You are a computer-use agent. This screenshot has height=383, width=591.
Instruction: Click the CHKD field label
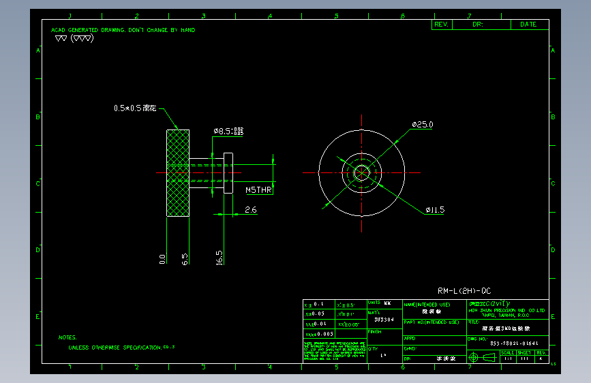(410, 349)
